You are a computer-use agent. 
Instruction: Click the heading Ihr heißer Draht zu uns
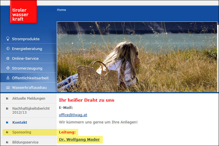87,100
